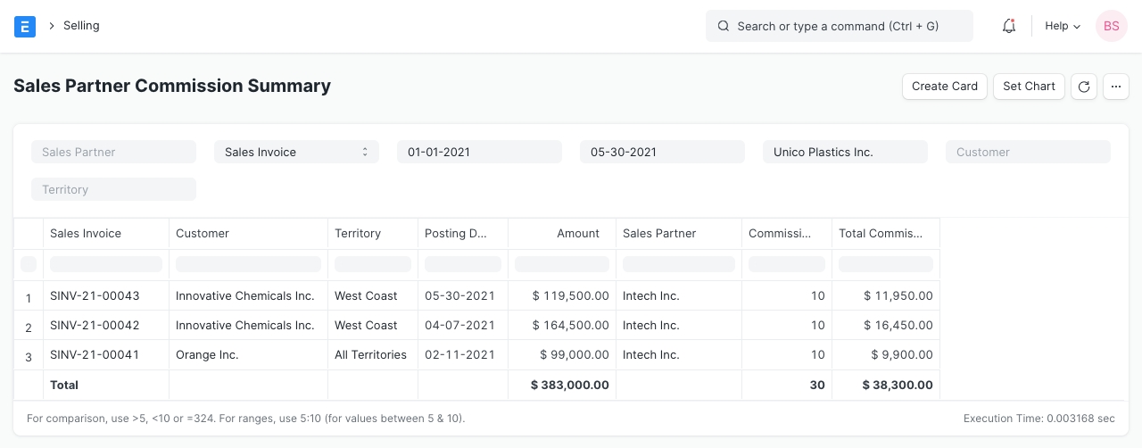Open the notifications bell
This screenshot has width=1142, height=448.
[x=1009, y=27]
